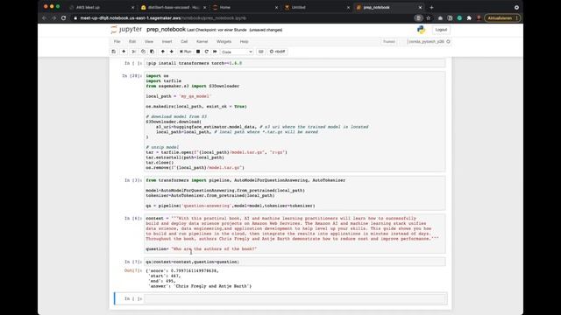Copy selected cells toolbar icon
The height and width of the screenshot is (315, 561).
coord(143,52)
